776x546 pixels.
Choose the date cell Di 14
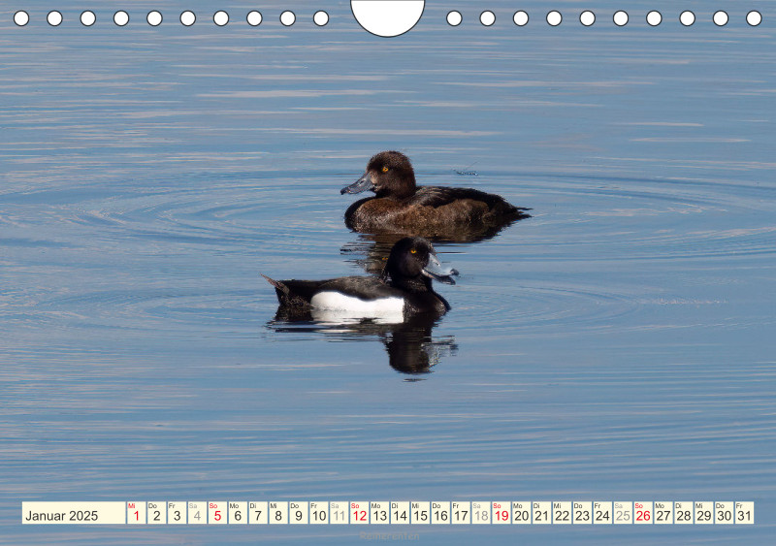click(400, 512)
